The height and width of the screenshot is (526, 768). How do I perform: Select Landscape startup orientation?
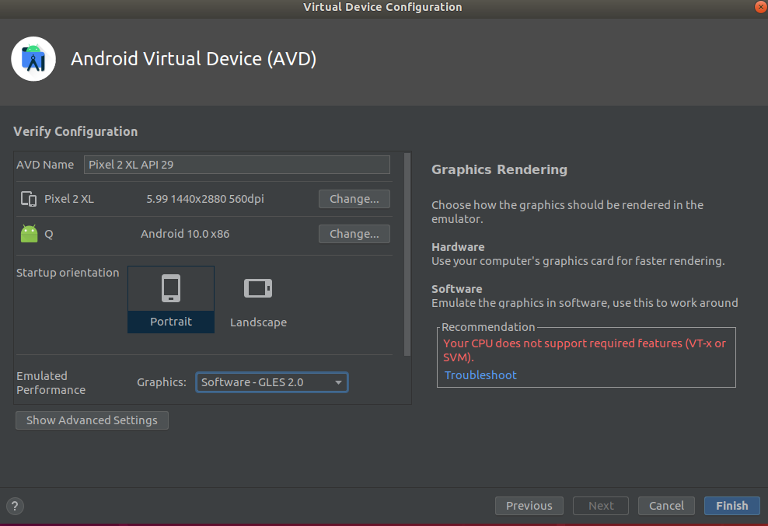[258, 300]
